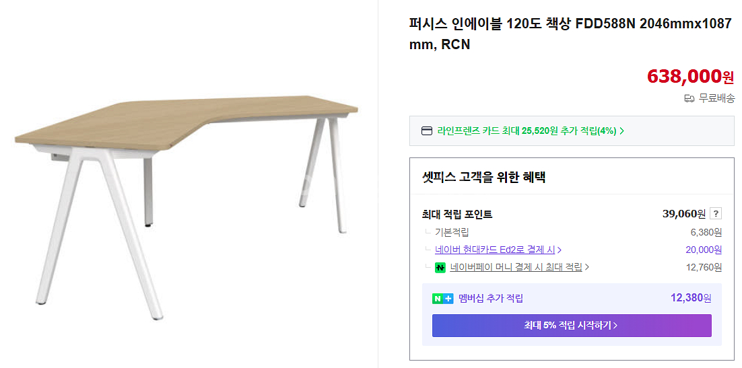Image resolution: width=742 pixels, height=368 pixels.
Task: Click the 638,000원 price
Action: click(x=690, y=77)
